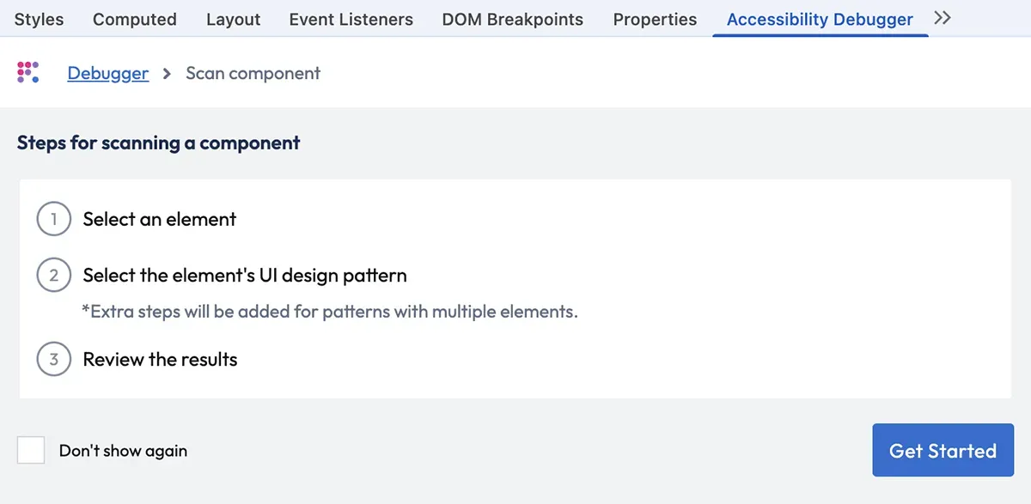Viewport: 1031px width, 504px height.
Task: Expand more tabs with double chevron
Action: click(943, 18)
